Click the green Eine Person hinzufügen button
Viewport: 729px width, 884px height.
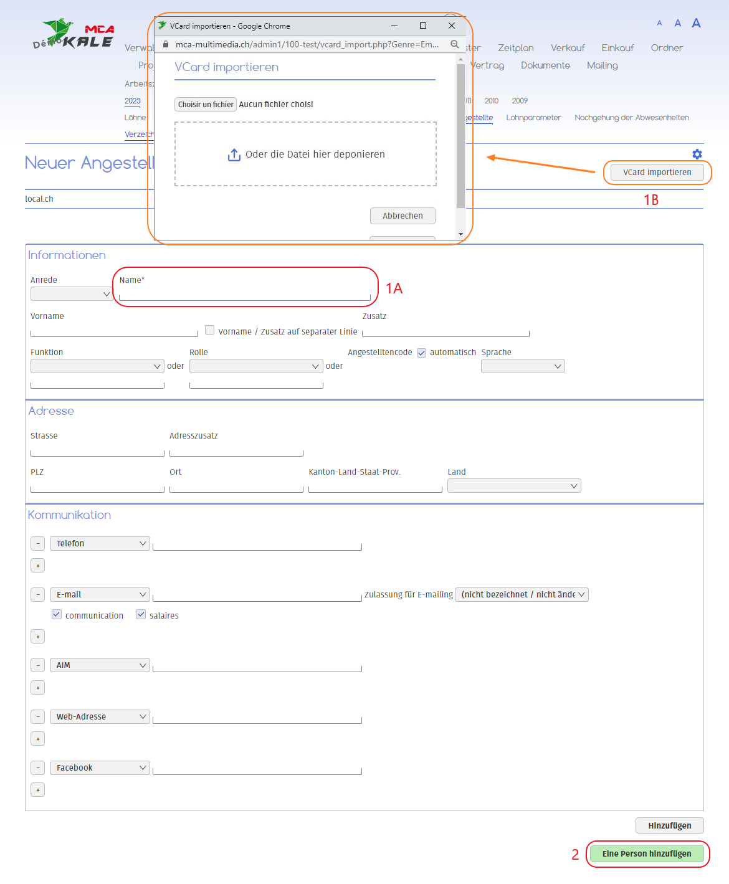646,853
